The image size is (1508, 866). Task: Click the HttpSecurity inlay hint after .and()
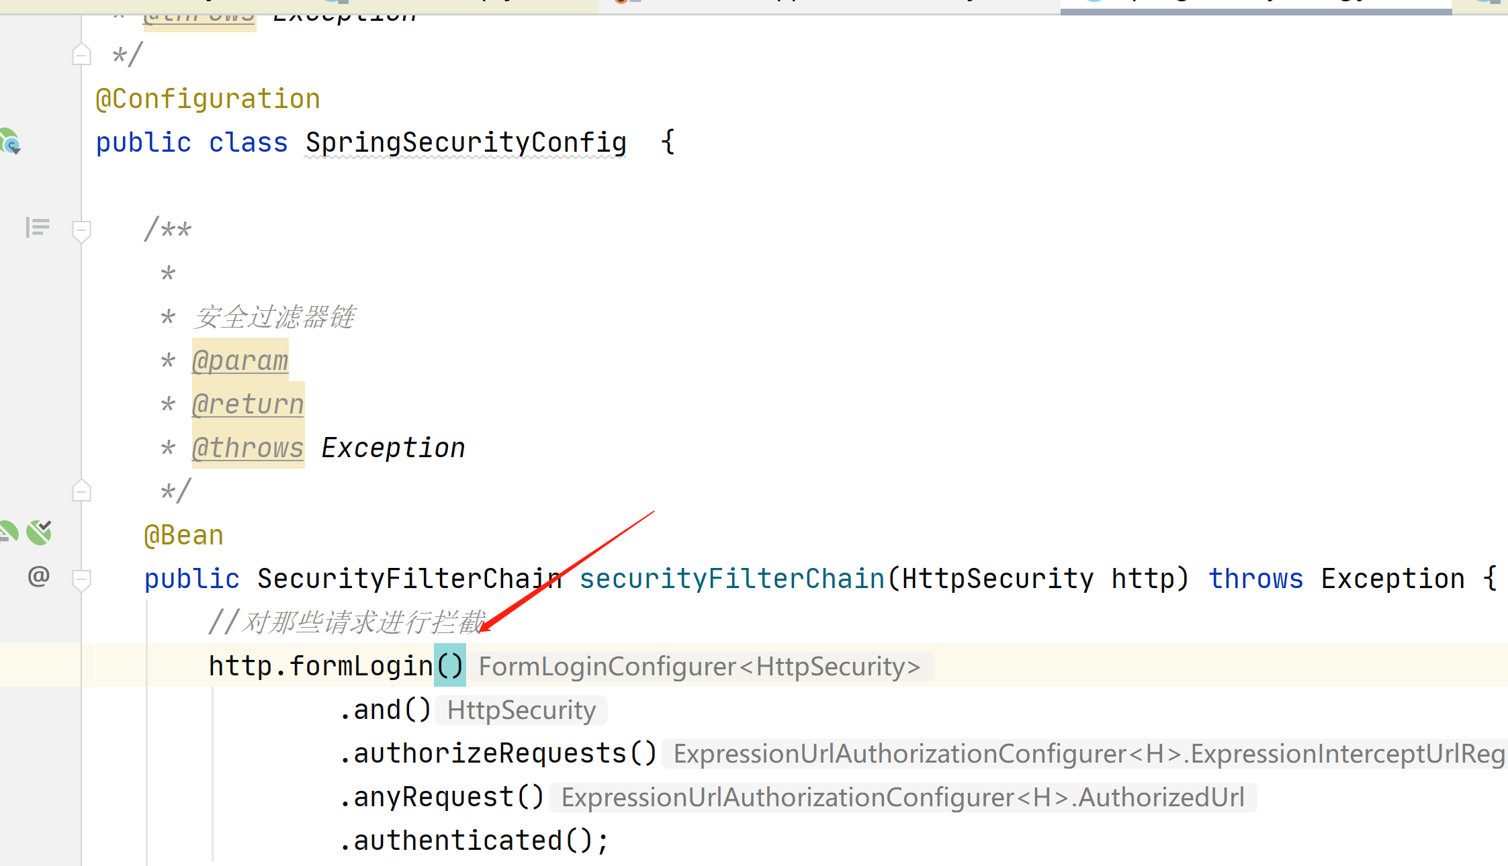coord(521,710)
